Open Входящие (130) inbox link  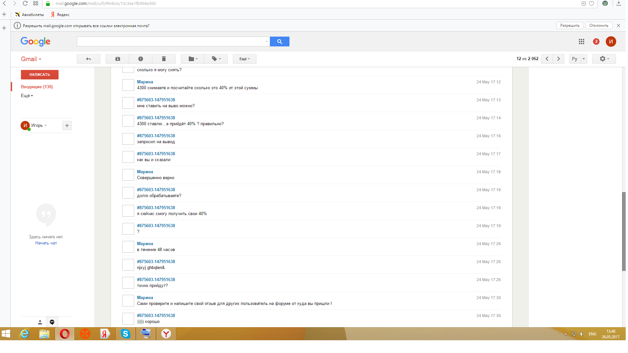coord(37,87)
